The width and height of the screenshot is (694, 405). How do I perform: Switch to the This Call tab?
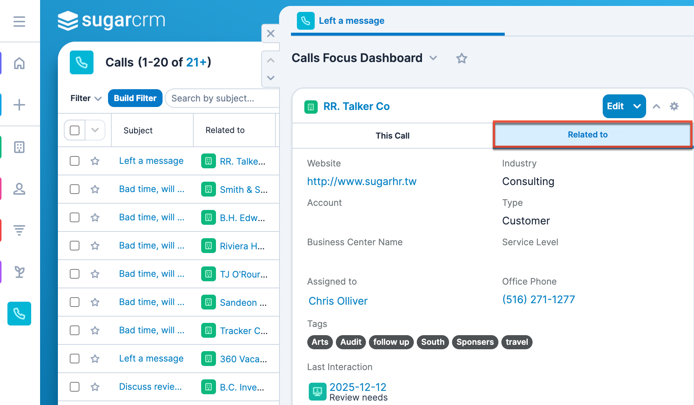[x=392, y=136]
